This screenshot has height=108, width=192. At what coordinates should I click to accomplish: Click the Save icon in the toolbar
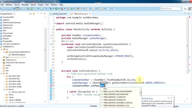(3, 9)
